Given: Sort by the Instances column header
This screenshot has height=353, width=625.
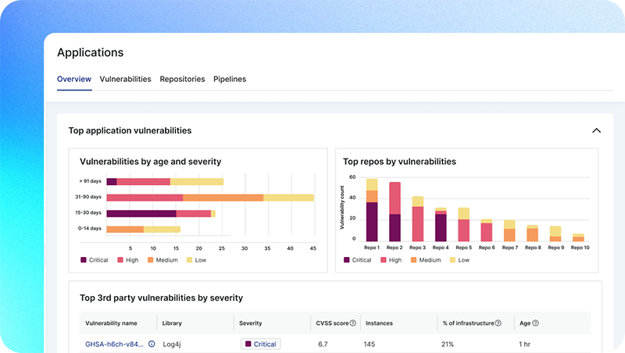Looking at the screenshot, I should coord(379,323).
